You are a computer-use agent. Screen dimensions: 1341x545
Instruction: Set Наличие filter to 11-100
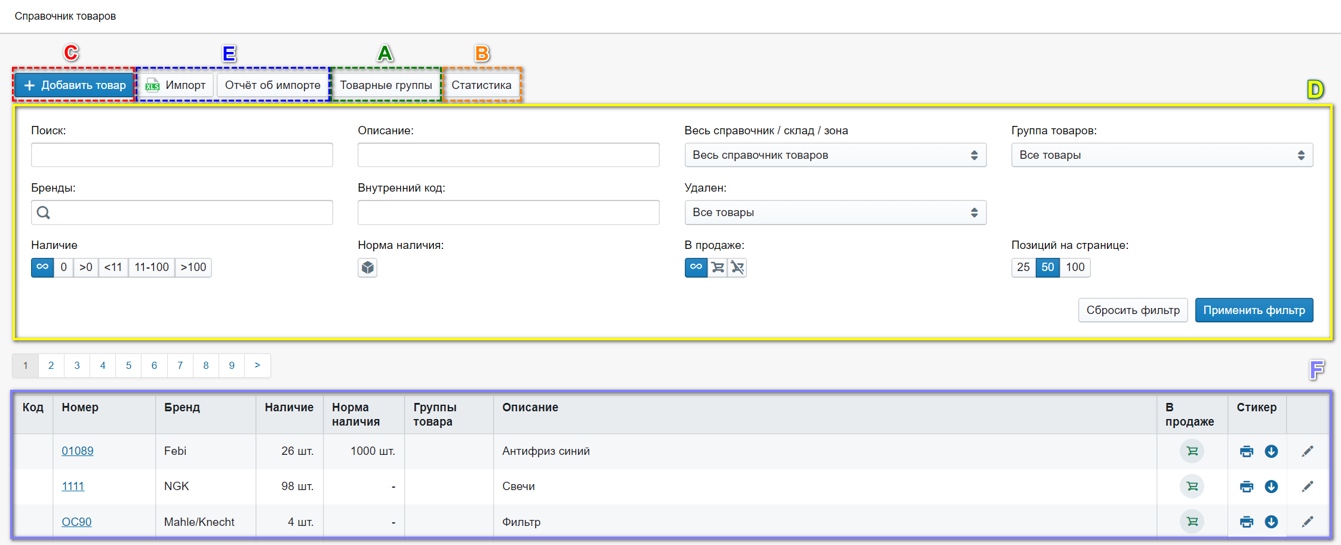click(151, 267)
